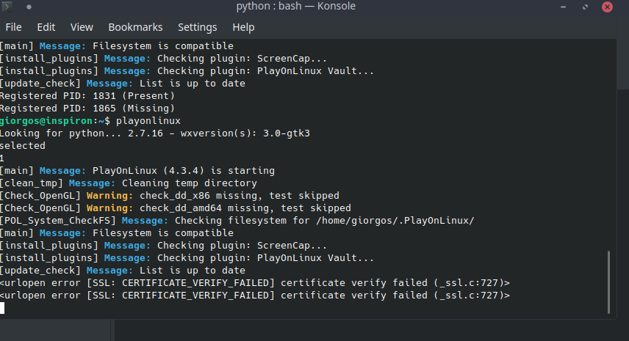The width and height of the screenshot is (629, 341).
Task: Click 'Looking for python... 2.7.16' line
Action: tap(155, 133)
